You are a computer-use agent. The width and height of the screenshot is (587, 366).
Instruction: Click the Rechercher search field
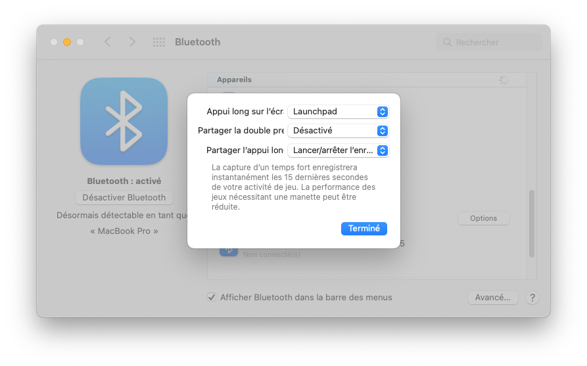tap(489, 42)
